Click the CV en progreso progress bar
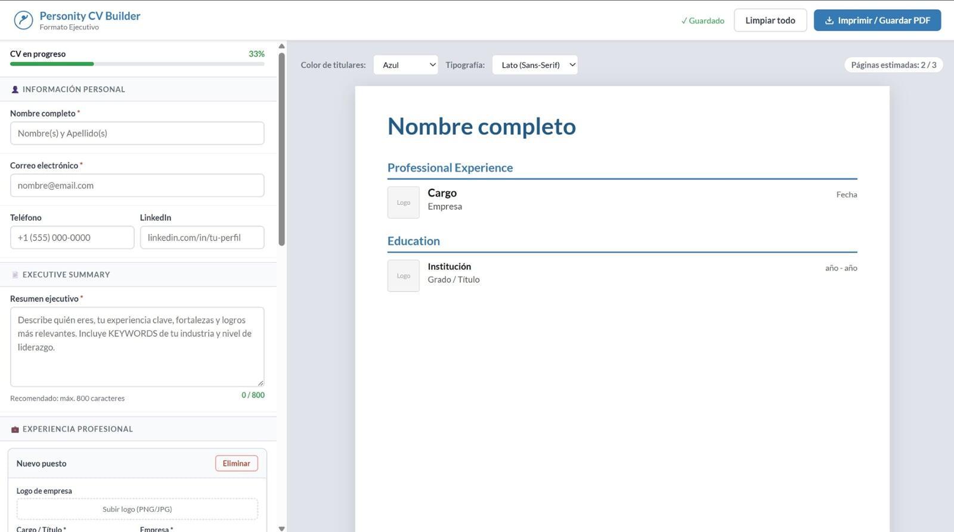This screenshot has height=532, width=954. pos(137,64)
